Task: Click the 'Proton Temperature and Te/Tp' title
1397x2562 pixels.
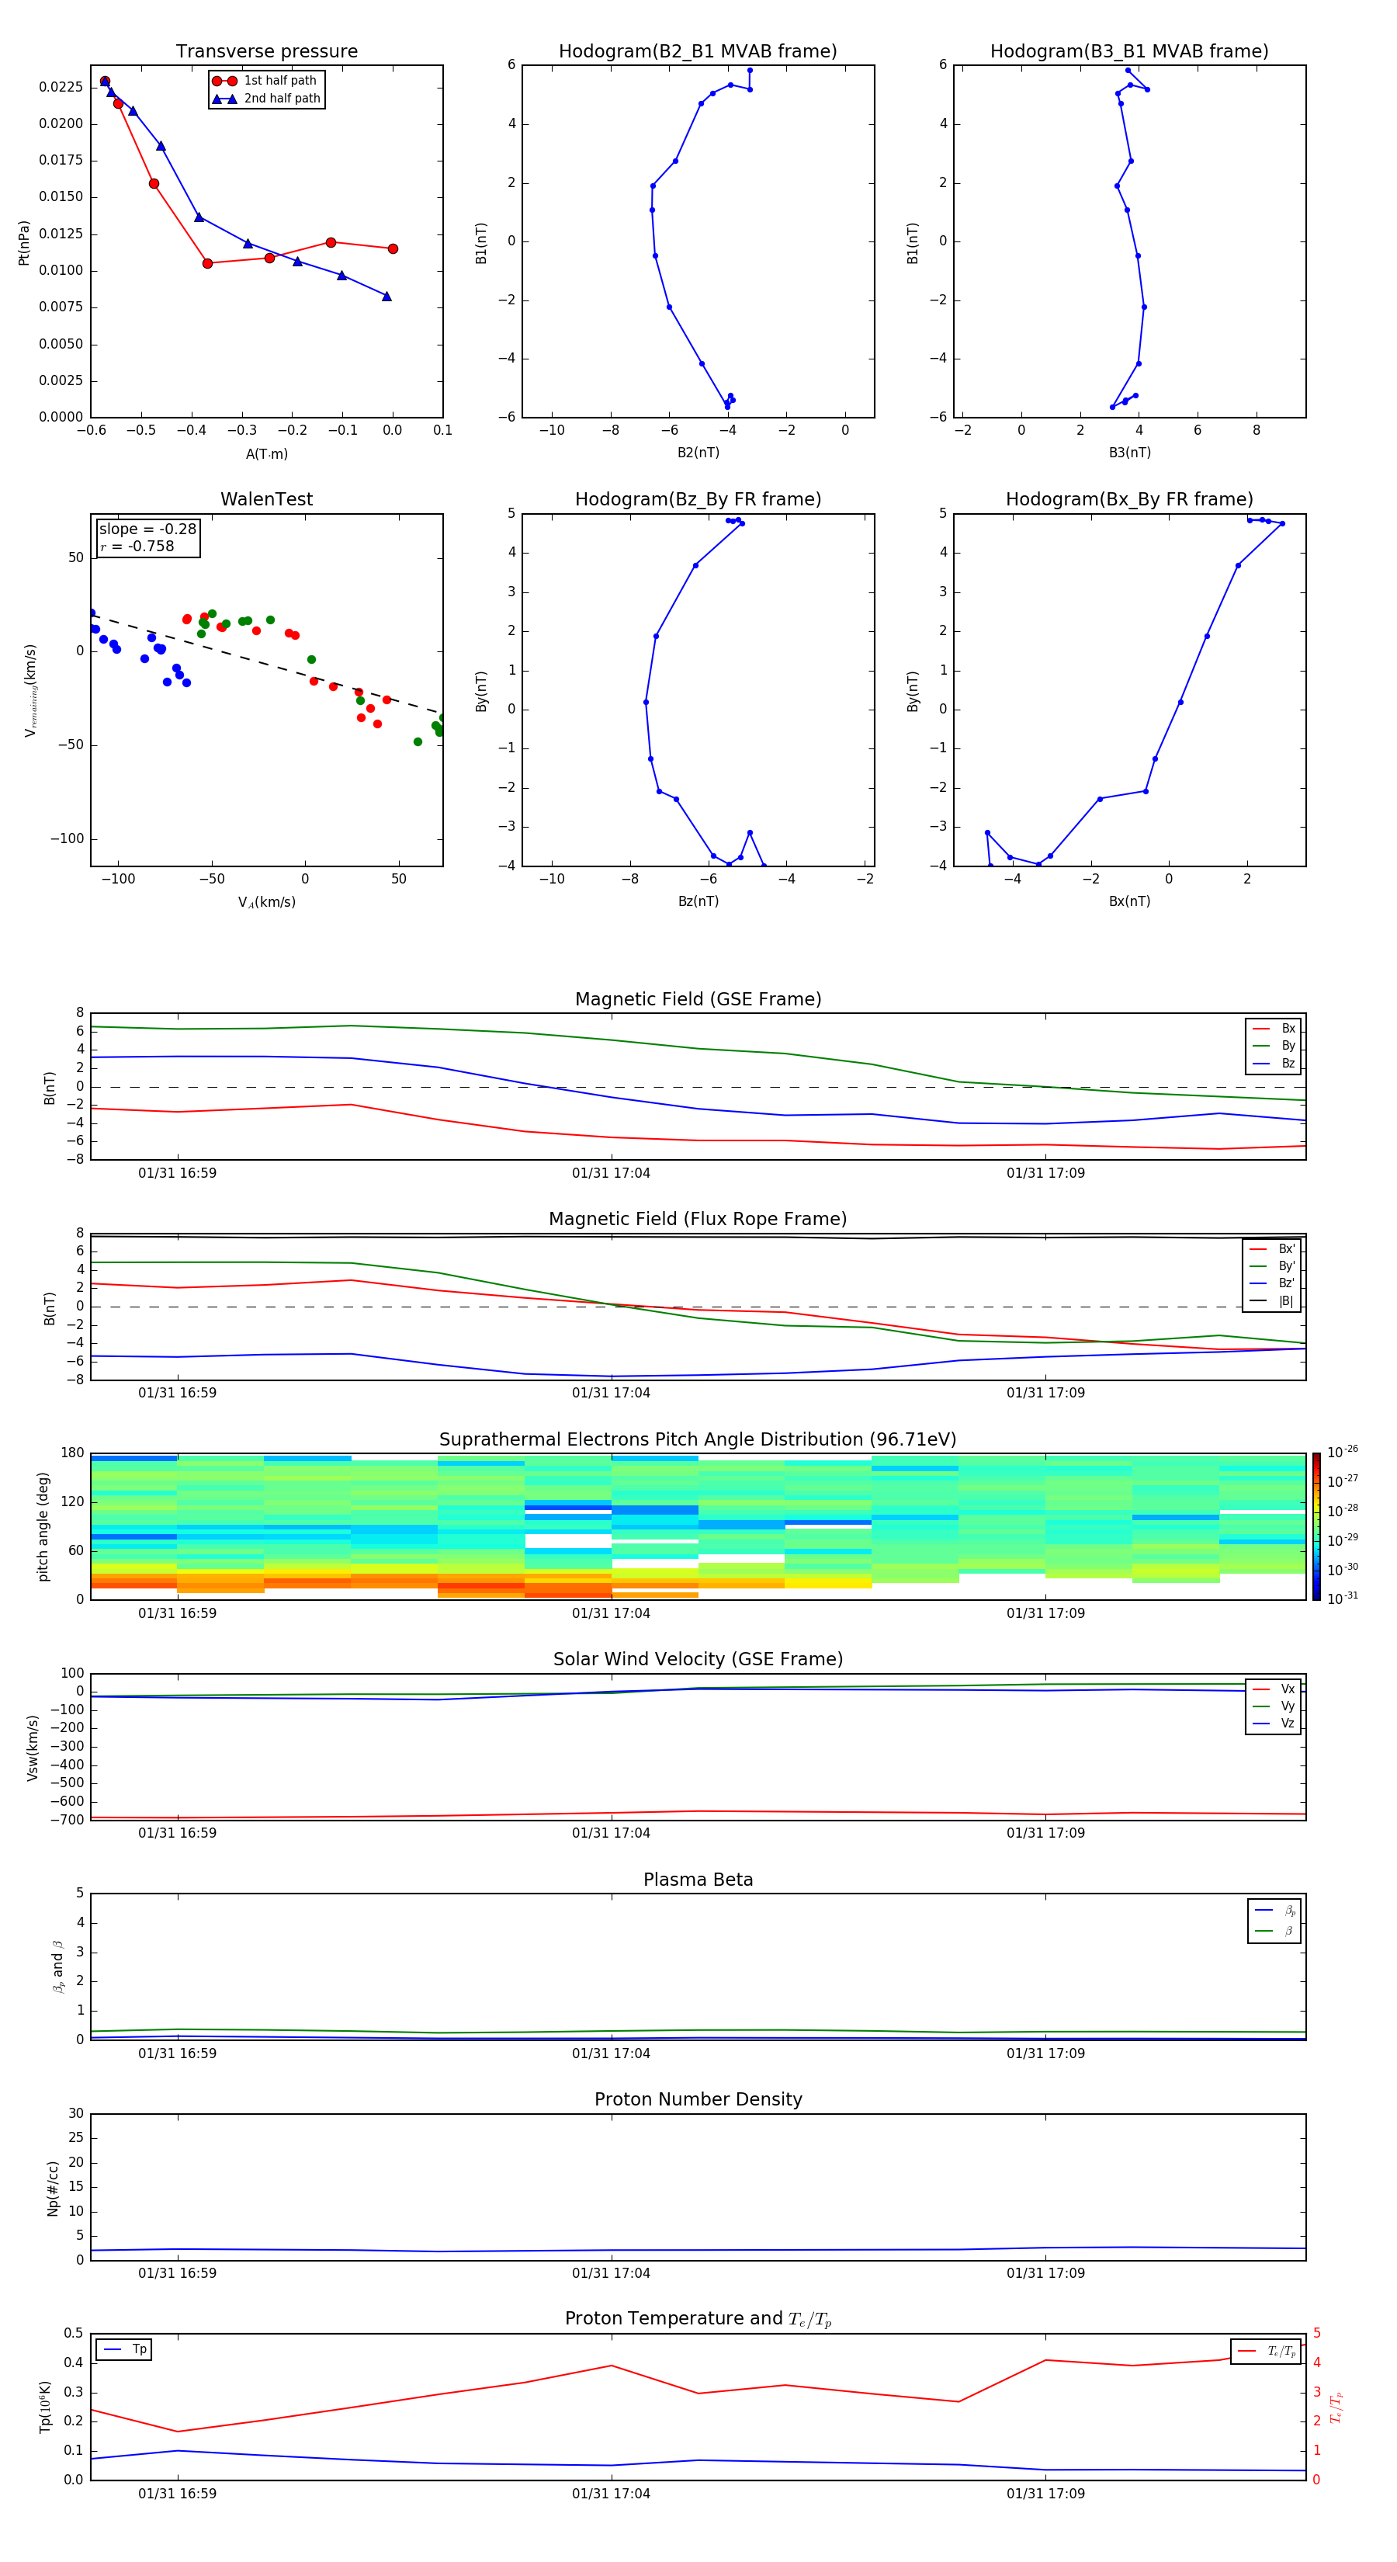Action: 698,2319
